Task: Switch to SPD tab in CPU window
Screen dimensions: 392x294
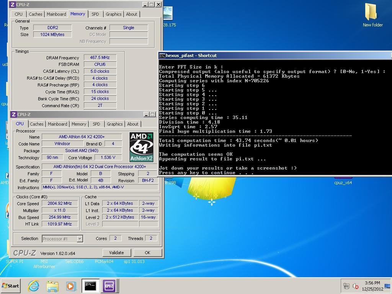Action: [x=96, y=124]
